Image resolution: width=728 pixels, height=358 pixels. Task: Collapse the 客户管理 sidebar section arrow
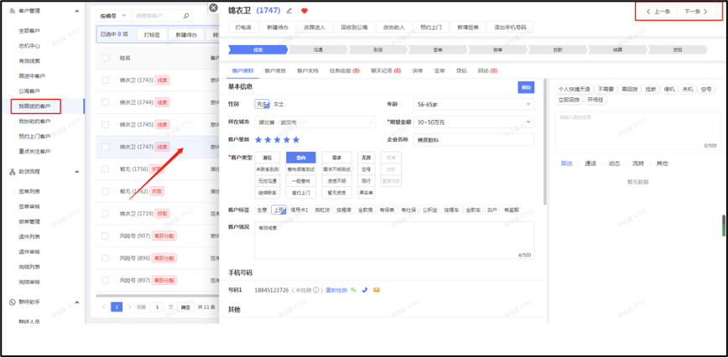(x=76, y=11)
